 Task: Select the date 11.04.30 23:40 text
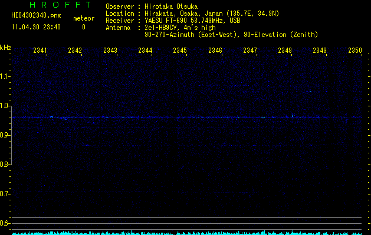pyautogui.click(x=36, y=27)
